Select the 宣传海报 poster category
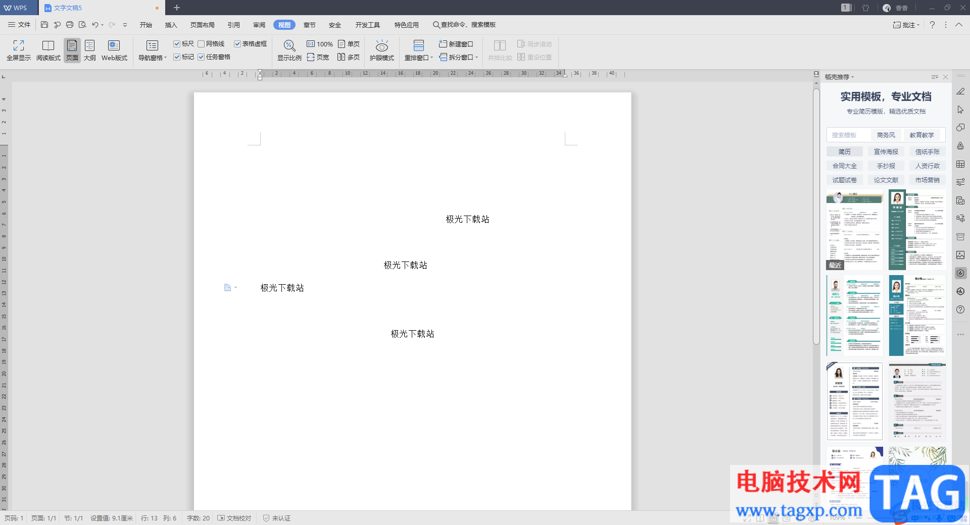 click(886, 151)
